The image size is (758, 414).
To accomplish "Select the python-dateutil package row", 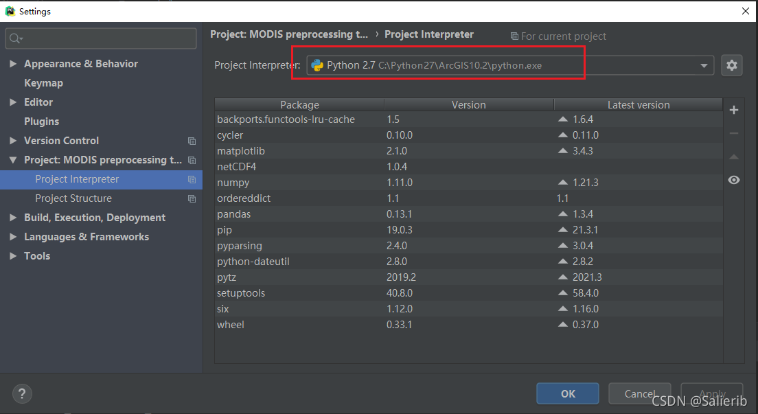I will (469, 261).
